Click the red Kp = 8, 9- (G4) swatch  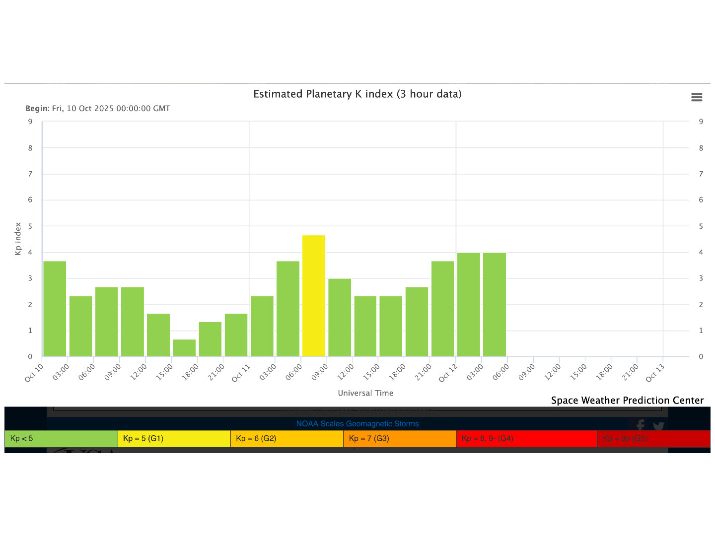[x=526, y=439]
